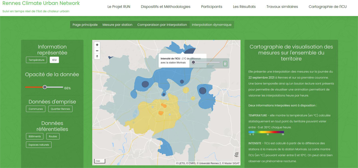Zoom in on the map

point(97,45)
